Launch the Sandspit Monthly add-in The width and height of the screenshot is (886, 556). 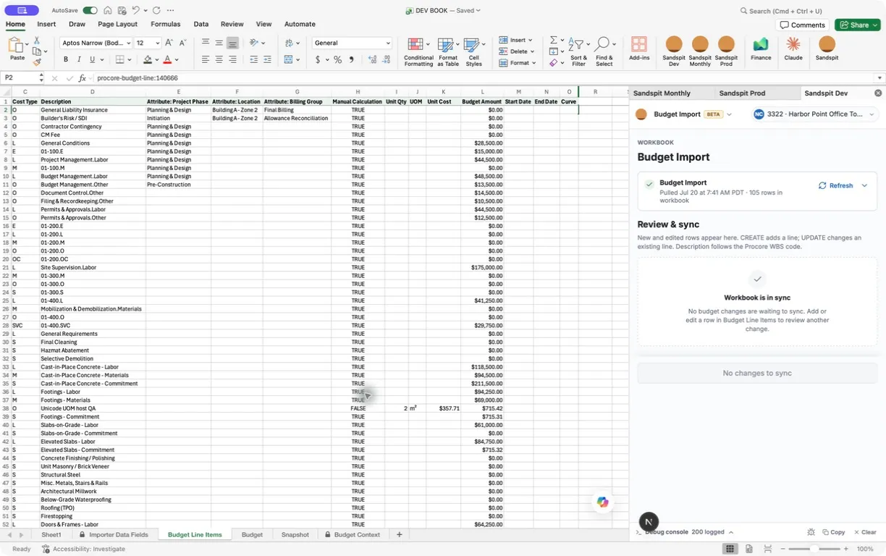pos(700,51)
